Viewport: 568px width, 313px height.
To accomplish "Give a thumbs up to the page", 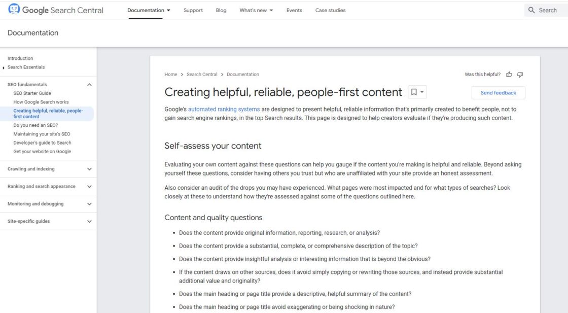I will point(509,74).
